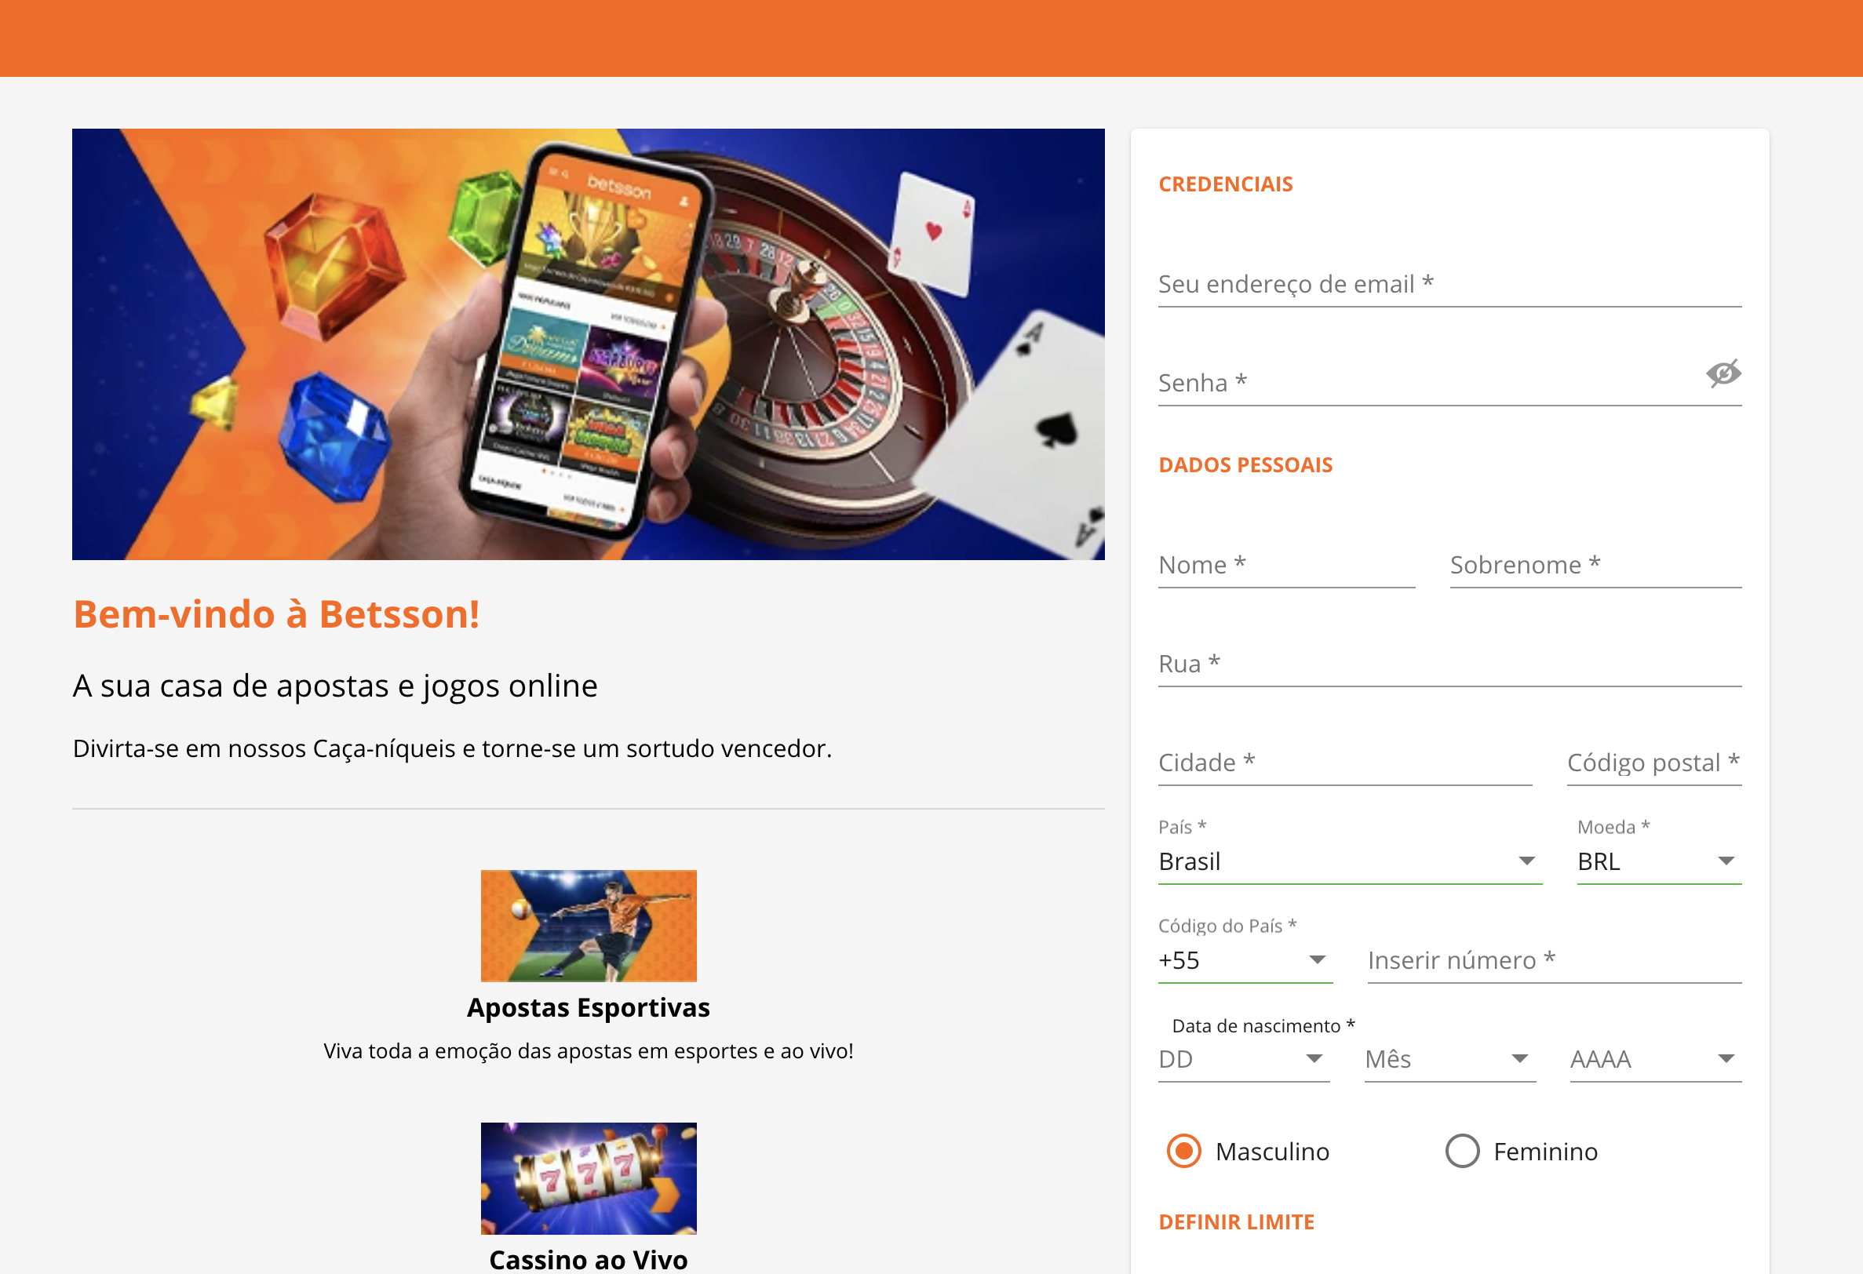Expand the Código do País +55 dropdown
The width and height of the screenshot is (1863, 1274).
coord(1245,960)
